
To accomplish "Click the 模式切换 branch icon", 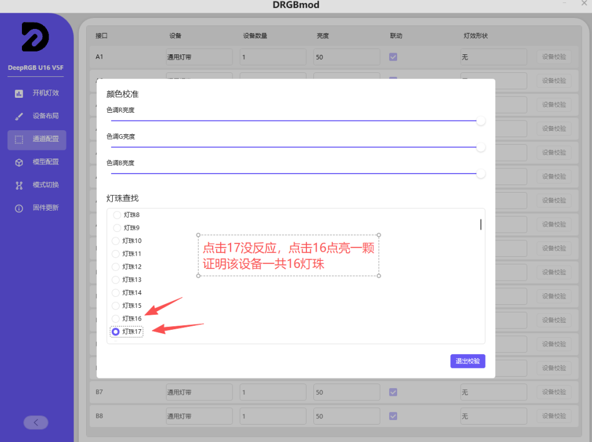I will click(x=19, y=185).
